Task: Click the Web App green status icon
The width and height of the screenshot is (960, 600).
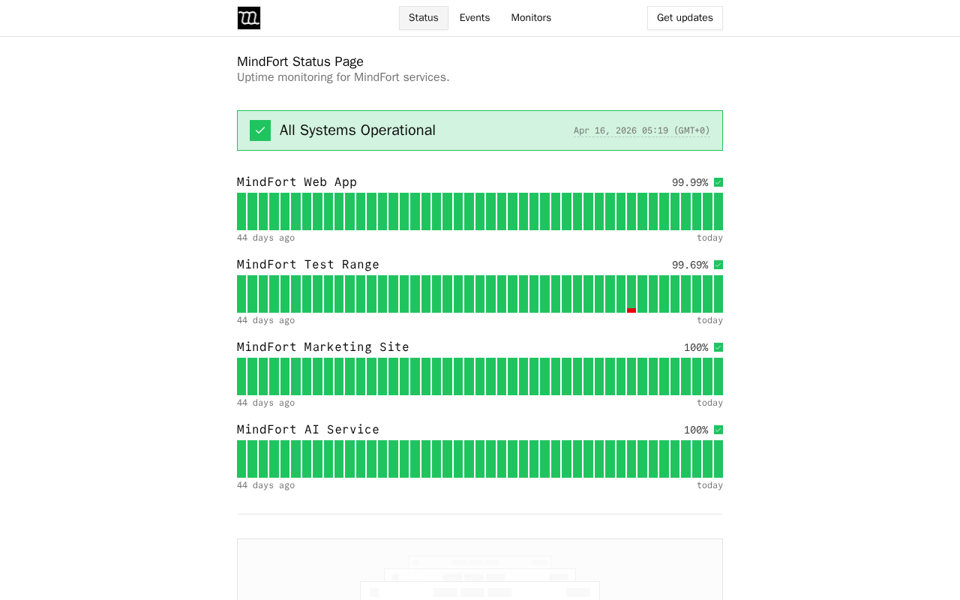Action: point(718,182)
